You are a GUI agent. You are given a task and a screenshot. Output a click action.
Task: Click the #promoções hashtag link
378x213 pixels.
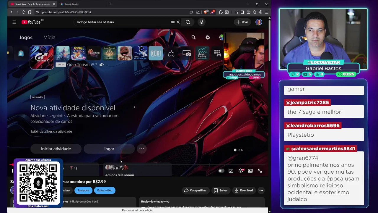(x=83, y=201)
